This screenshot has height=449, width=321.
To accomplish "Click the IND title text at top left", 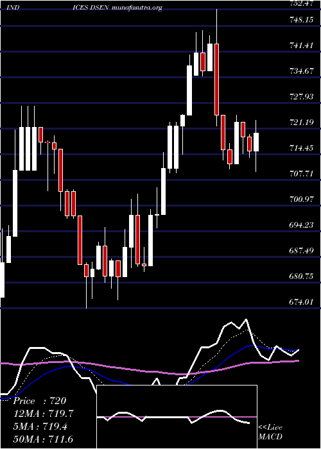I will coord(13,8).
